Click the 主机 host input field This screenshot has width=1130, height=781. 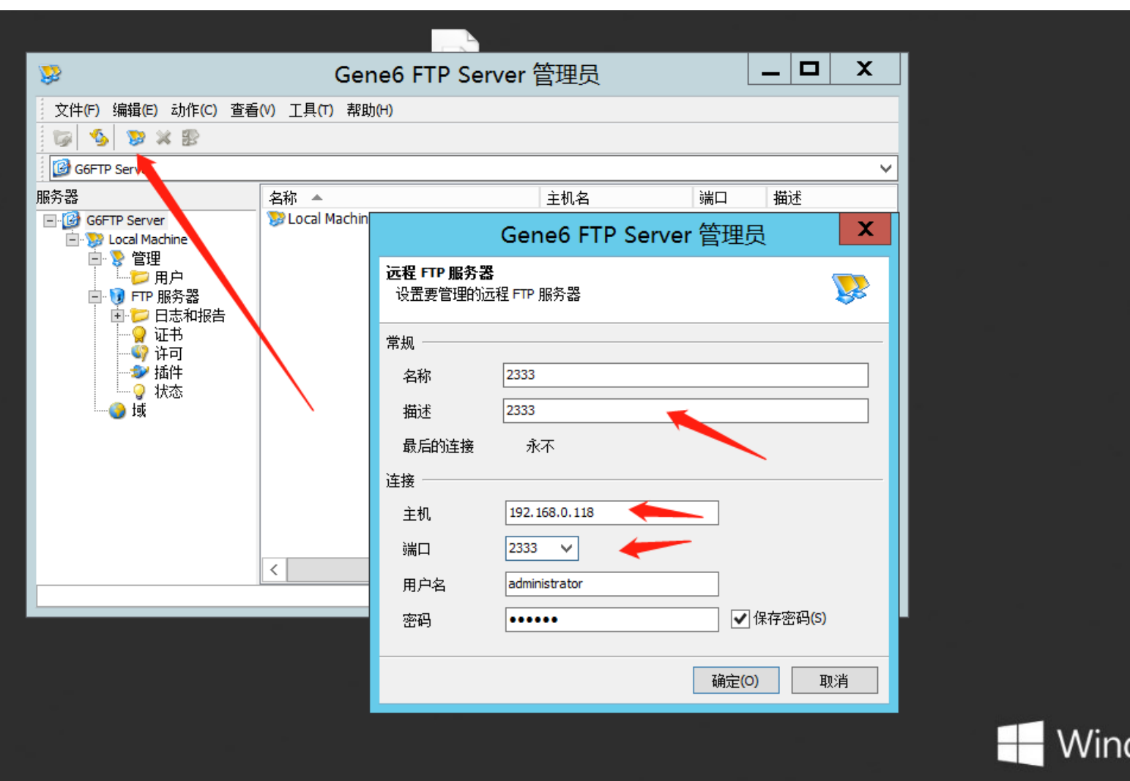click(612, 512)
